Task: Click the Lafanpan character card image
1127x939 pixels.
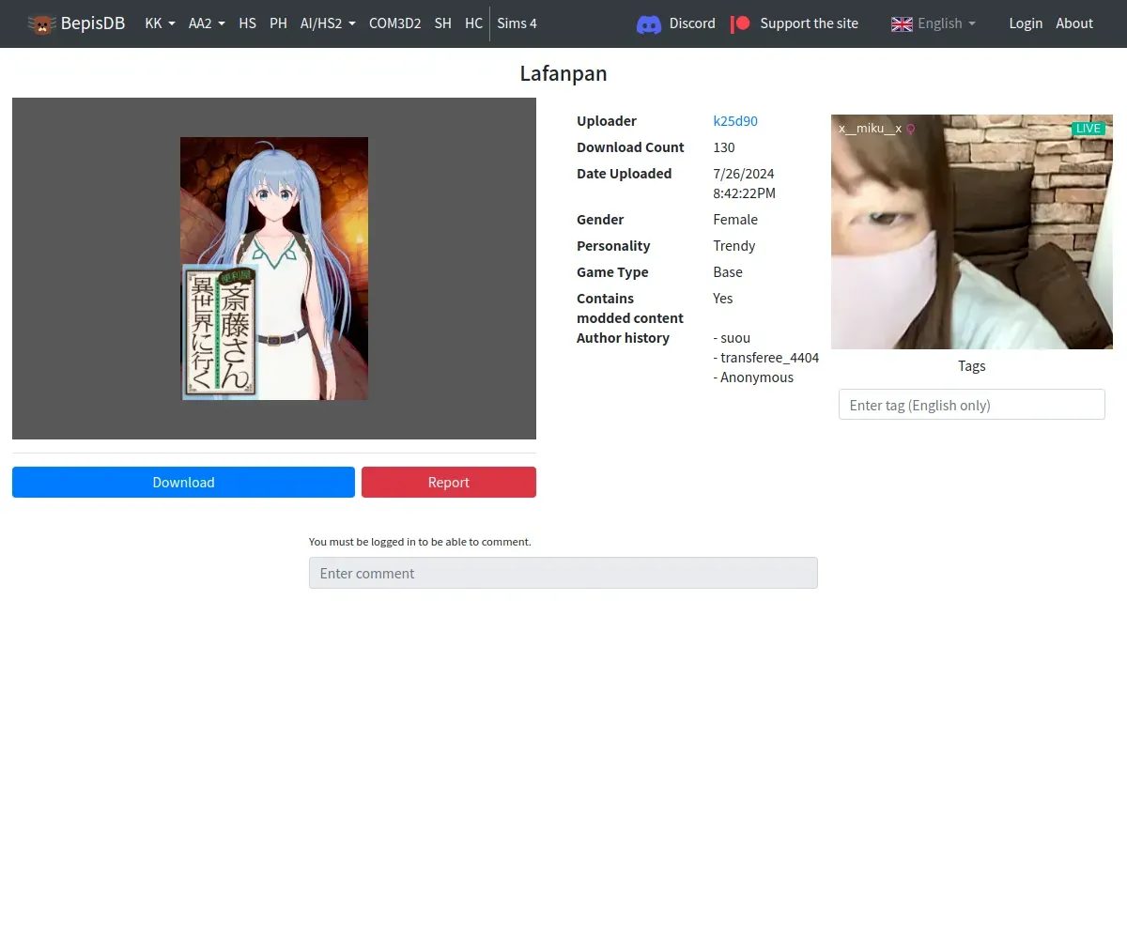Action: pos(274,269)
